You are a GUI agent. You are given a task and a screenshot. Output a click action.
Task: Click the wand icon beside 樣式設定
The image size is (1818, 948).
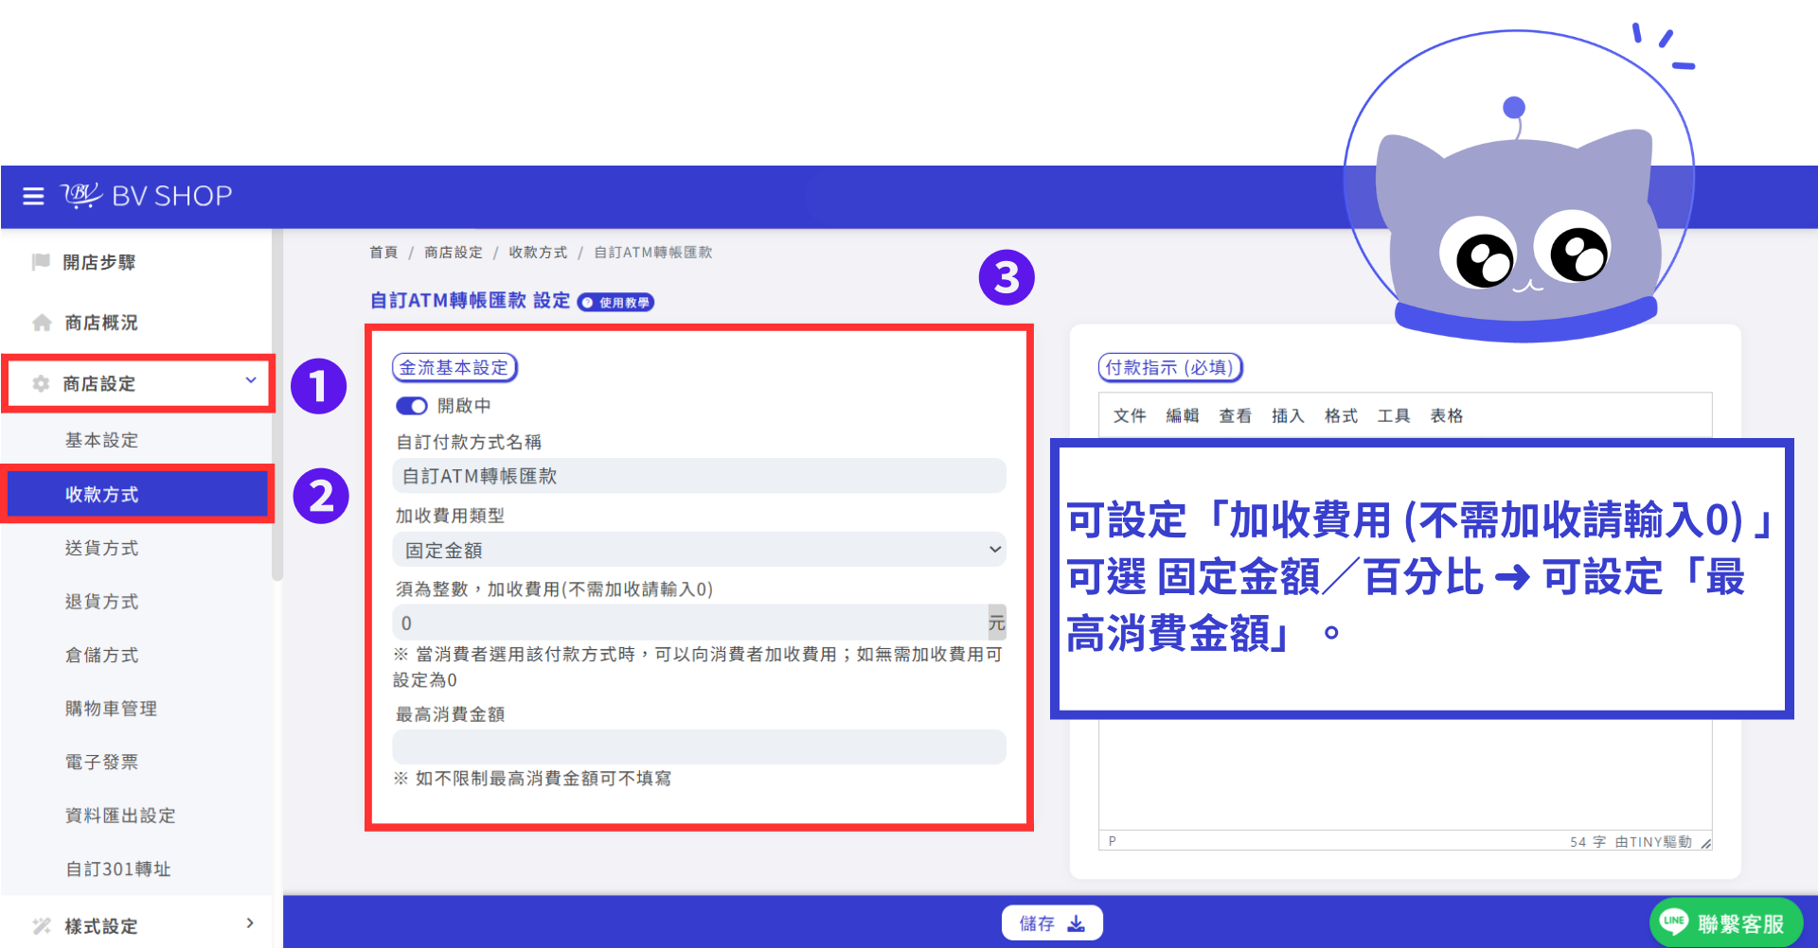click(x=42, y=925)
